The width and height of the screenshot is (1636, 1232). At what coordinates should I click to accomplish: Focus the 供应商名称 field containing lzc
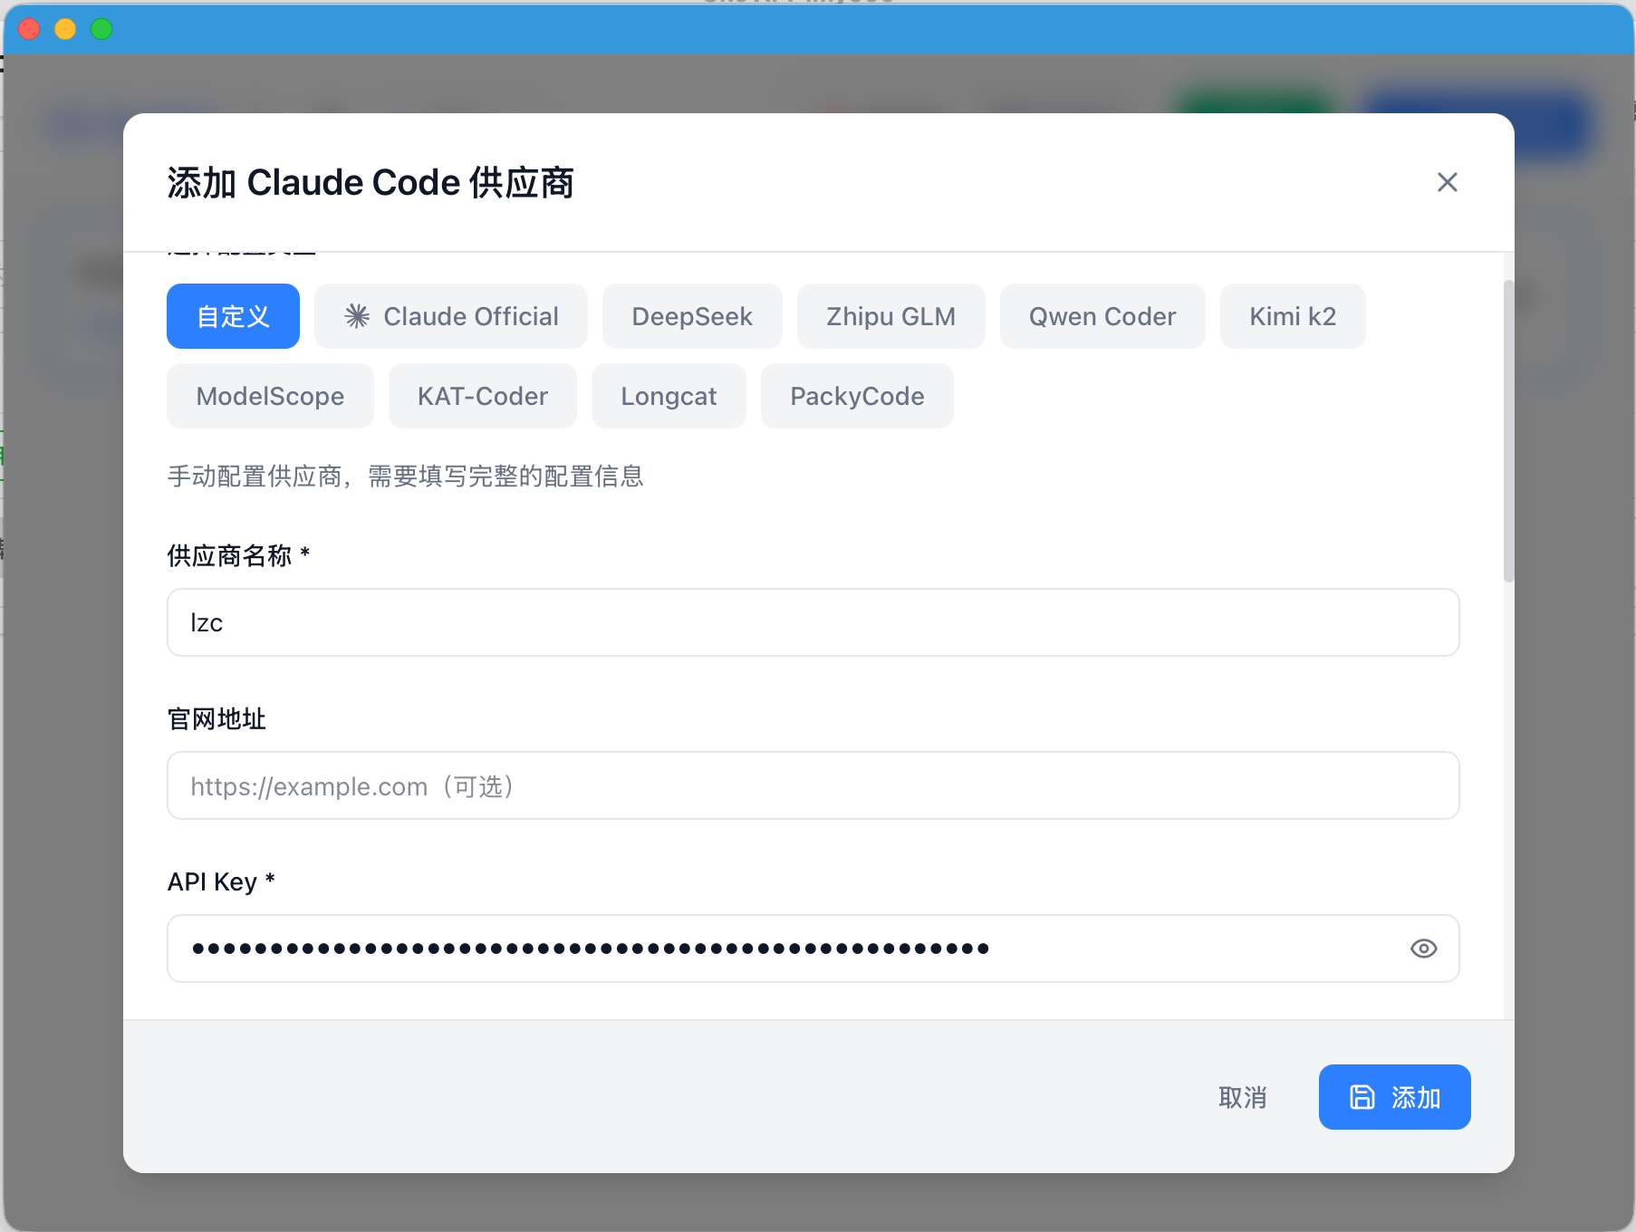click(x=813, y=622)
